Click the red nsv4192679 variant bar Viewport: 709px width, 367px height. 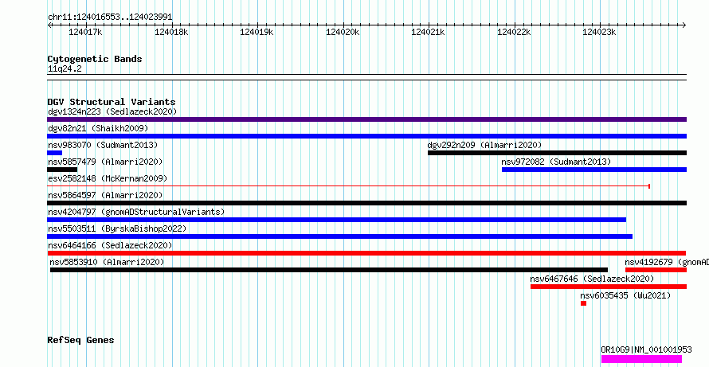[656, 270]
